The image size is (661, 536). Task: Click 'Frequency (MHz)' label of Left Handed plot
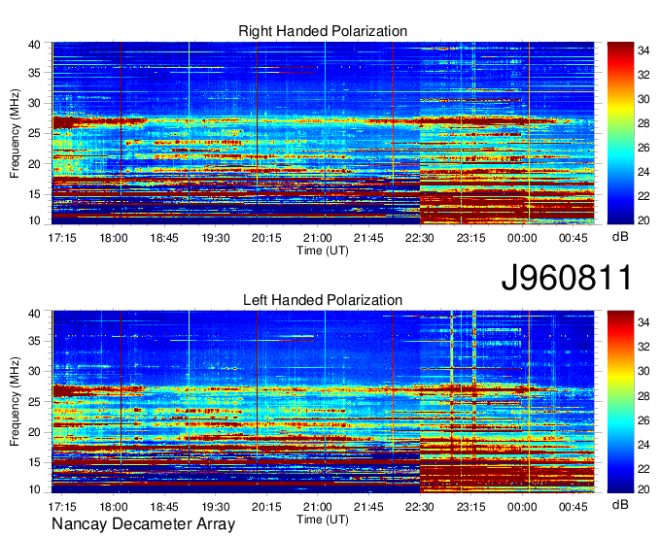tap(15, 402)
